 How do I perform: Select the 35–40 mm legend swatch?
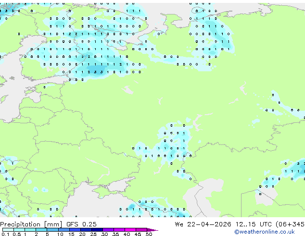(119, 230)
